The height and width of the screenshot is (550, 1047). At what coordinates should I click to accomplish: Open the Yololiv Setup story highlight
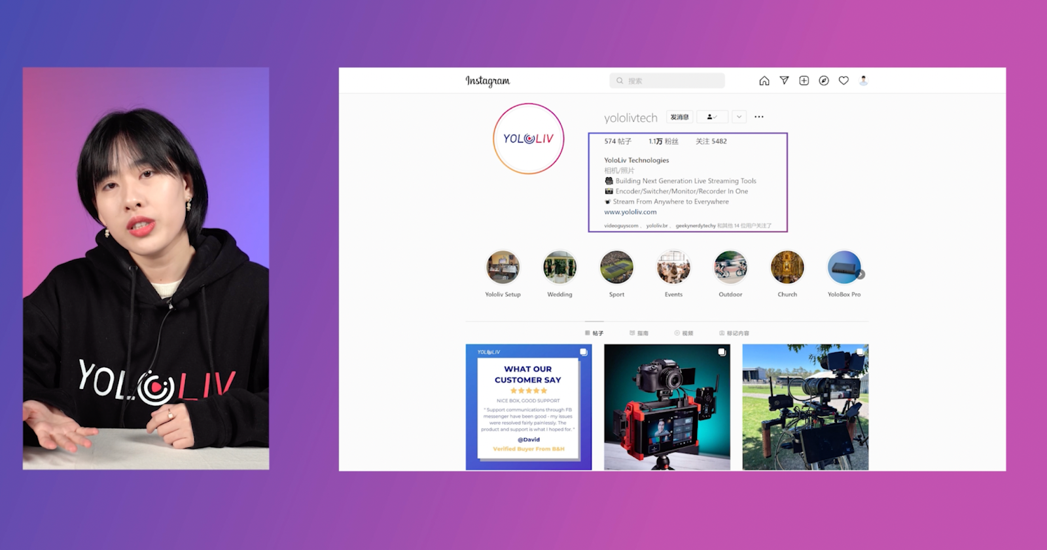click(503, 267)
